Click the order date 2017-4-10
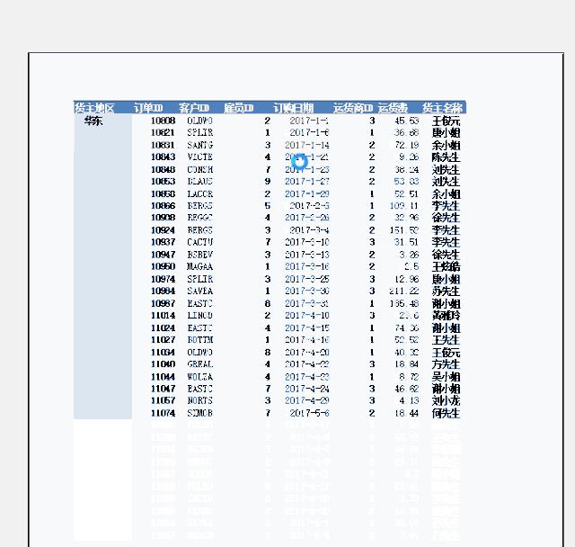 click(x=307, y=316)
